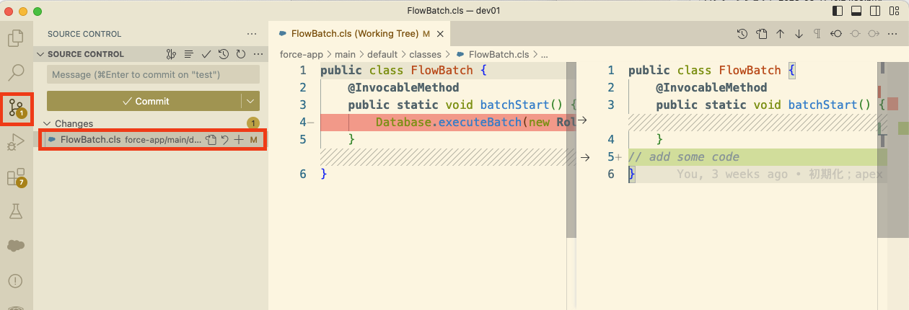Open editor toolbar more actions ellipsis
Screen dimensions: 909x310
[893, 34]
